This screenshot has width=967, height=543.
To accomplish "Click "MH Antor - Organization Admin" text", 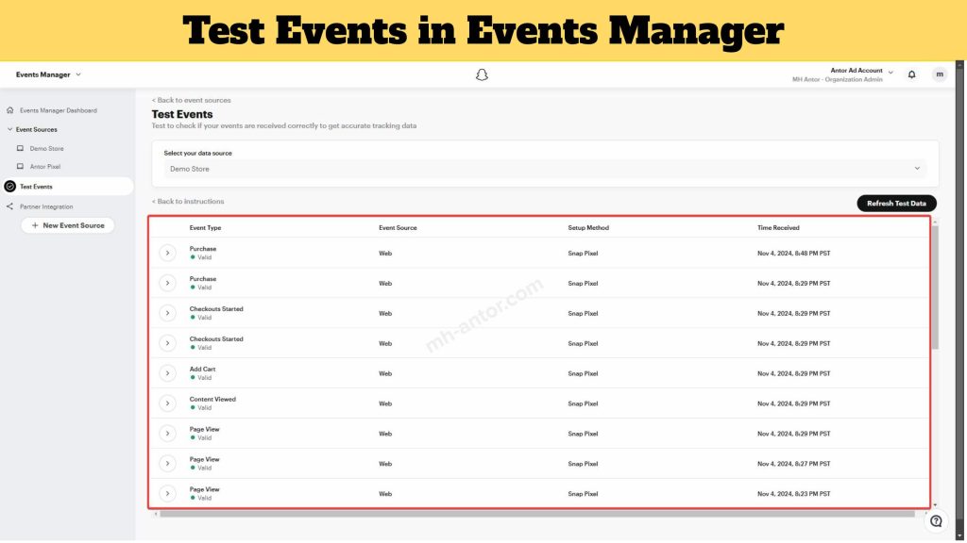I will point(837,79).
